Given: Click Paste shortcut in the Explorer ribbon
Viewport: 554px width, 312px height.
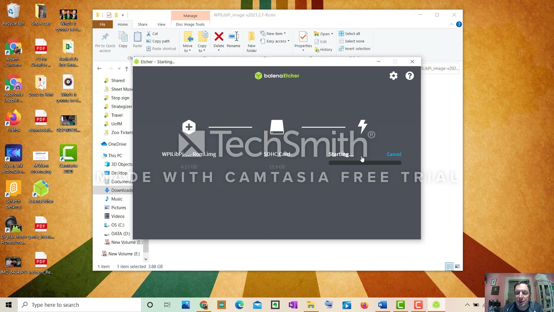Looking at the screenshot, I should 161,49.
